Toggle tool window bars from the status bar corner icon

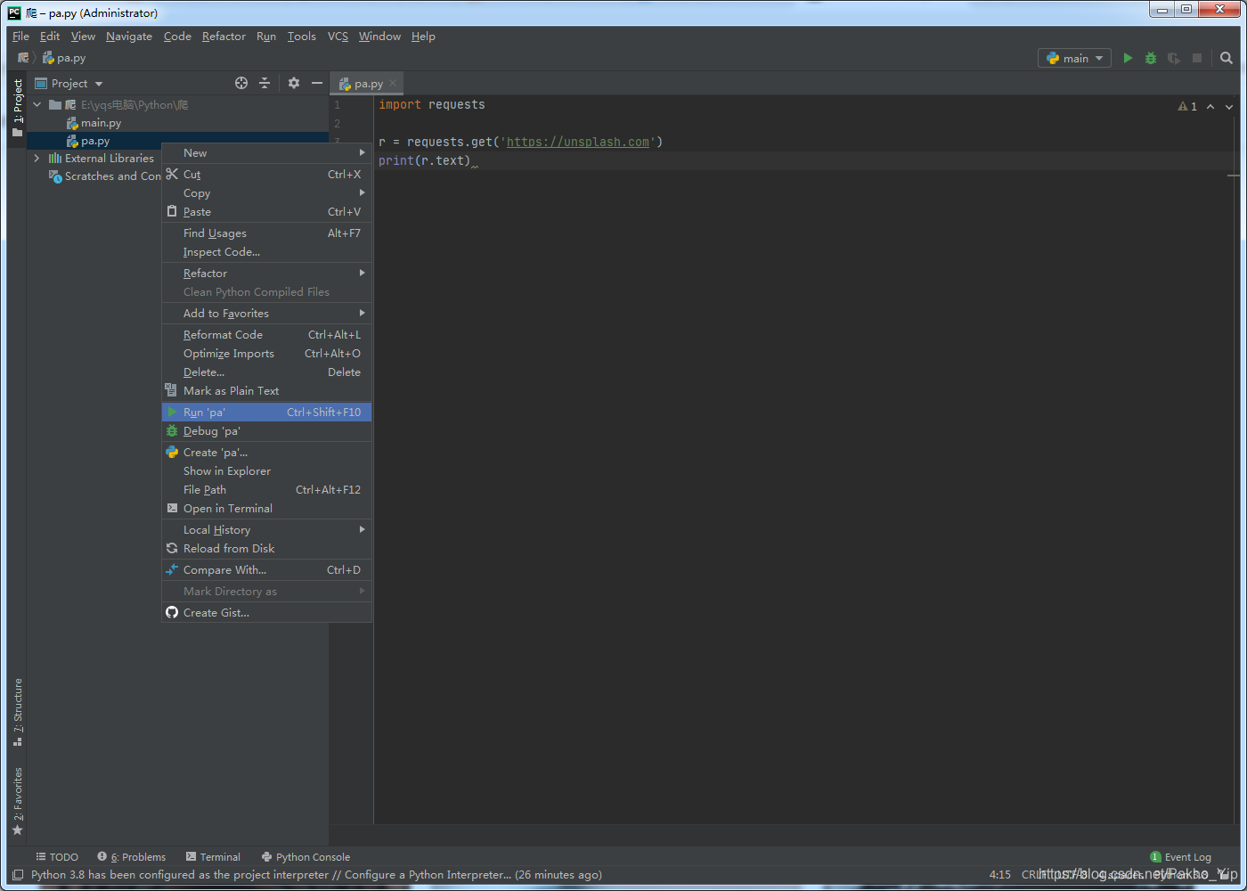[x=17, y=875]
